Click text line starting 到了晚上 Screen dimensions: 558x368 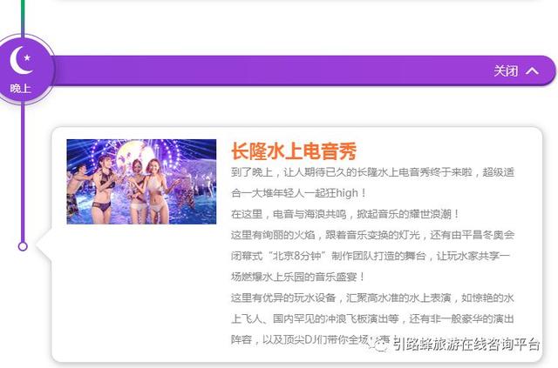[372, 172]
